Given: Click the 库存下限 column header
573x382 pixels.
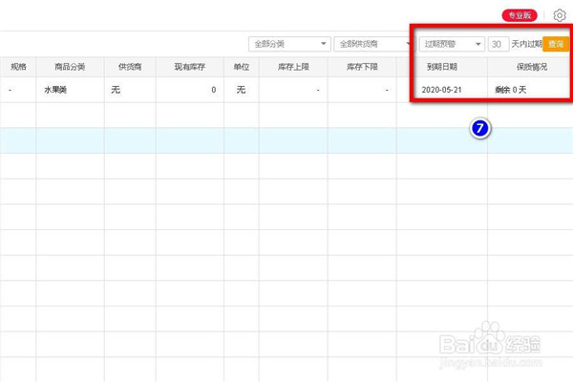Looking at the screenshot, I should point(362,67).
